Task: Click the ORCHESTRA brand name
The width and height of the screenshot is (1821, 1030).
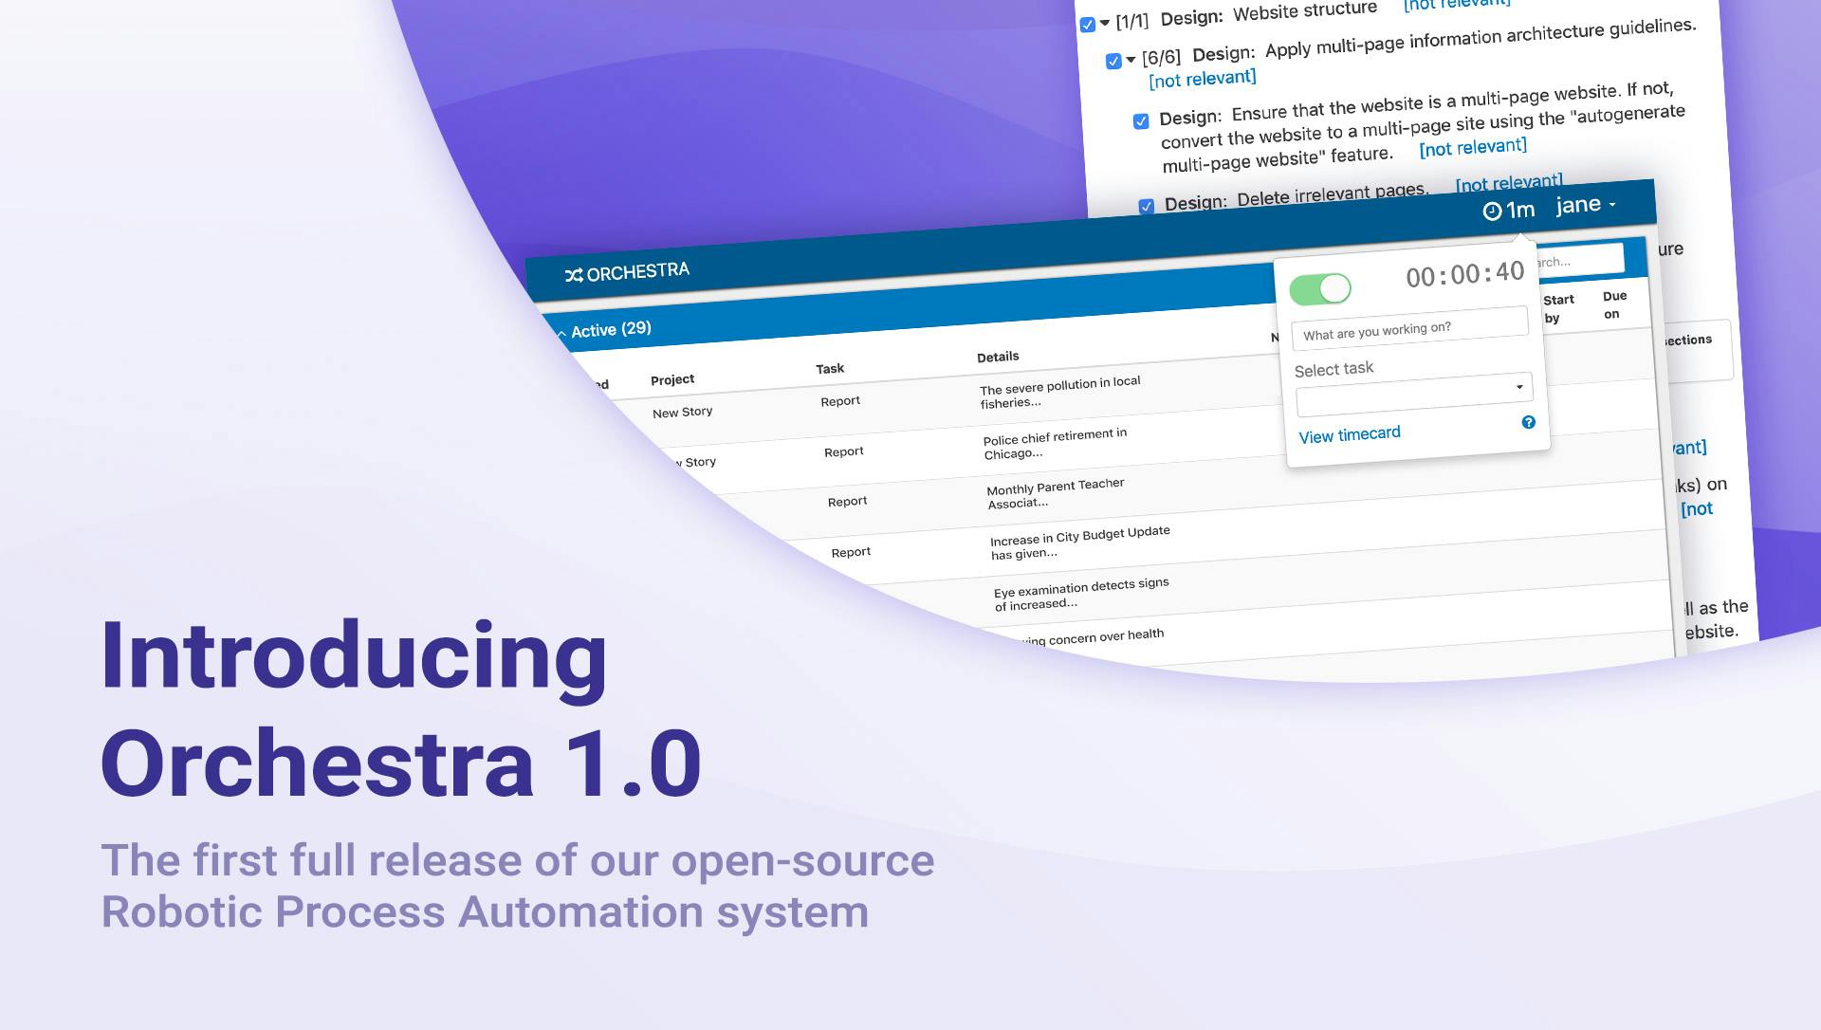Action: (638, 272)
